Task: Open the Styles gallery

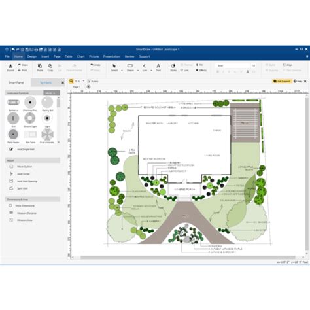Action: (173, 67)
